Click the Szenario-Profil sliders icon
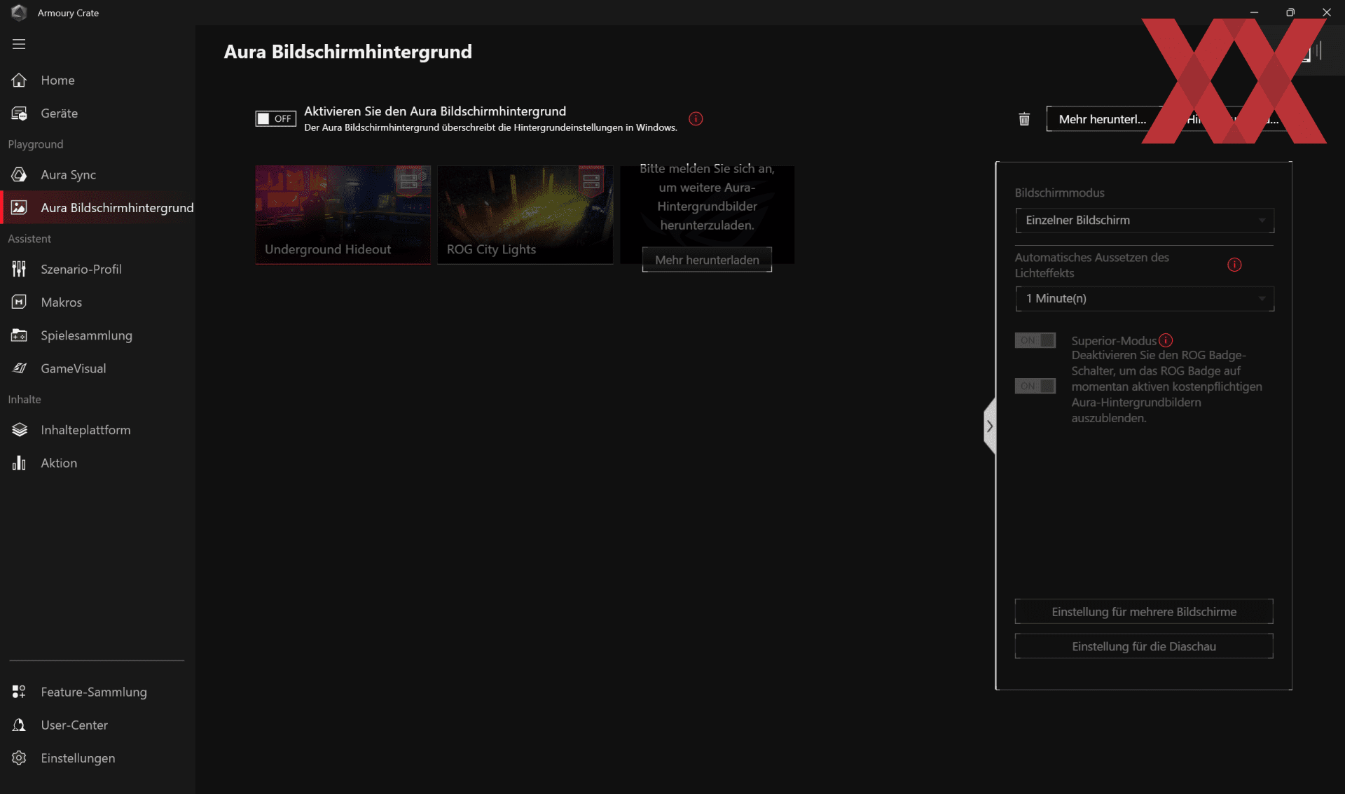This screenshot has width=1345, height=794. pyautogui.click(x=19, y=269)
